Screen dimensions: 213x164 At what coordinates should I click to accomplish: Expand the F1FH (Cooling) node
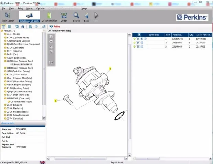tap(5, 51)
